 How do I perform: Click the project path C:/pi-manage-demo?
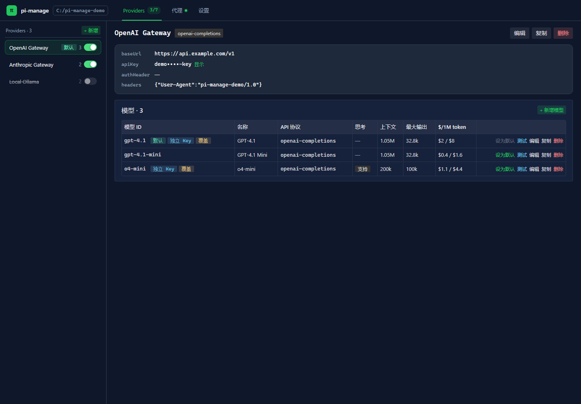click(x=80, y=11)
